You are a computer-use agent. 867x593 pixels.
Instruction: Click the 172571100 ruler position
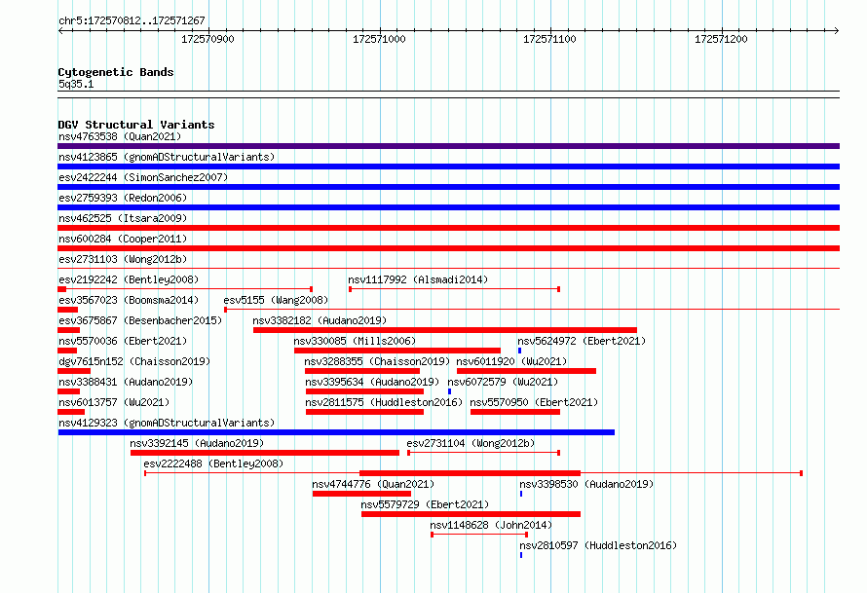pos(549,39)
